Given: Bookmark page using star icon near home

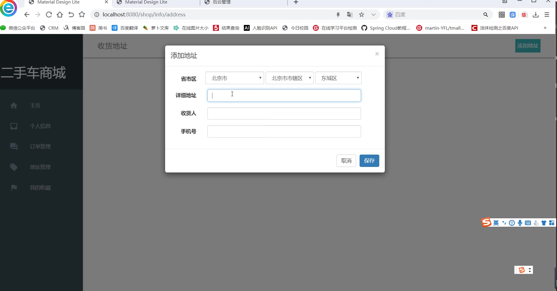Looking at the screenshot, I should [x=82, y=15].
